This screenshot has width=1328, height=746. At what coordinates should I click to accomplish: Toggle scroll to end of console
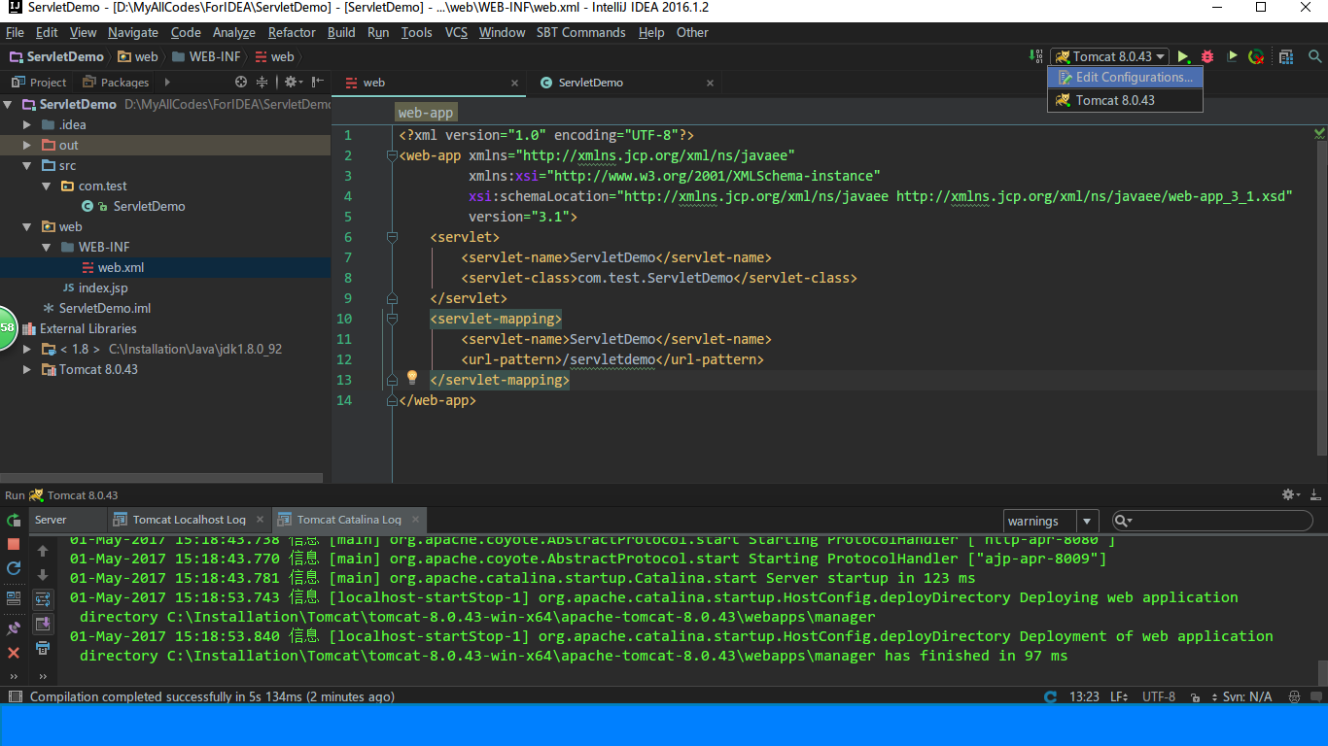(x=43, y=624)
